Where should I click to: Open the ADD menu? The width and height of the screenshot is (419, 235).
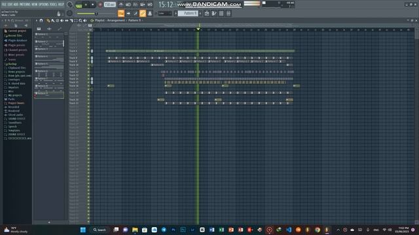tap(16, 5)
